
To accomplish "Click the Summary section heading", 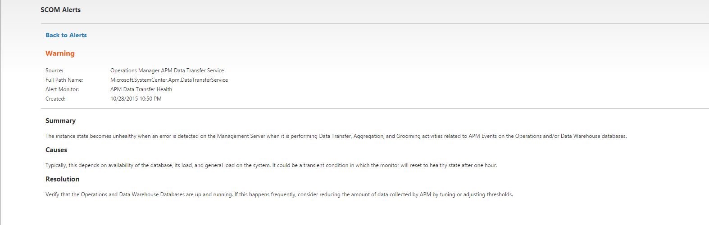I will [60, 121].
